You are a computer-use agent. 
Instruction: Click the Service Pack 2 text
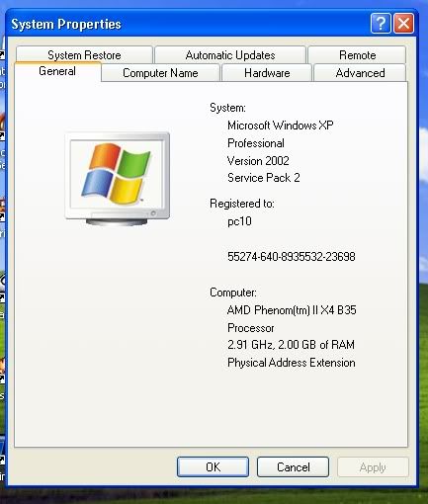[x=264, y=178]
